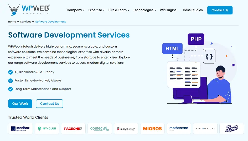Click the PHP badge in illustration
The height and width of the screenshot is (141, 248).
tap(196, 39)
